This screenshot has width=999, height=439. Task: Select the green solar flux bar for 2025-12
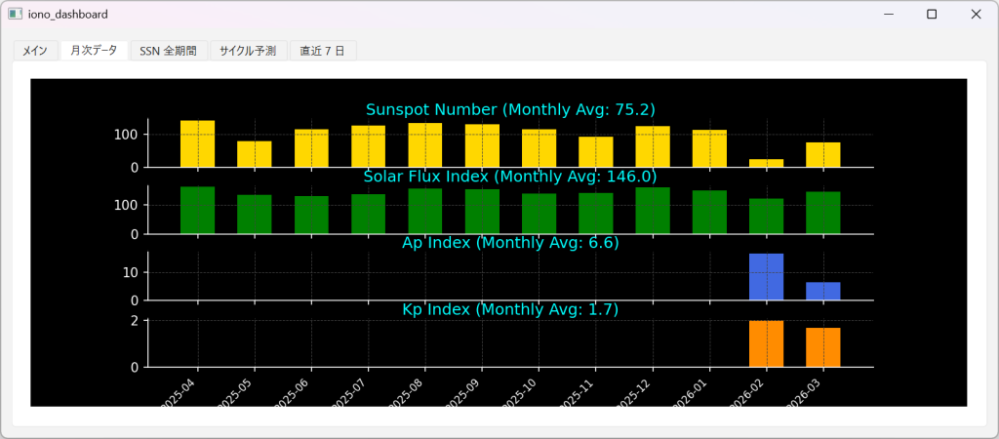[653, 210]
